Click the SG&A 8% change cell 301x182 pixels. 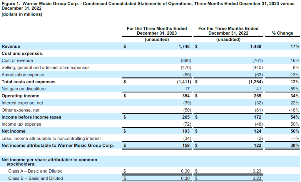tap(296, 68)
